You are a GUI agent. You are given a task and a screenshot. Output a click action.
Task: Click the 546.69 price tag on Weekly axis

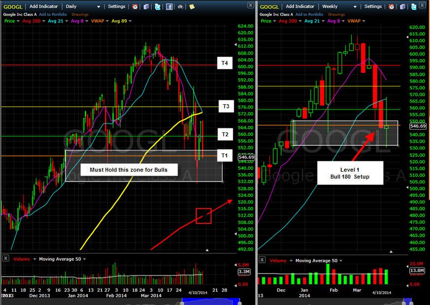[418, 126]
